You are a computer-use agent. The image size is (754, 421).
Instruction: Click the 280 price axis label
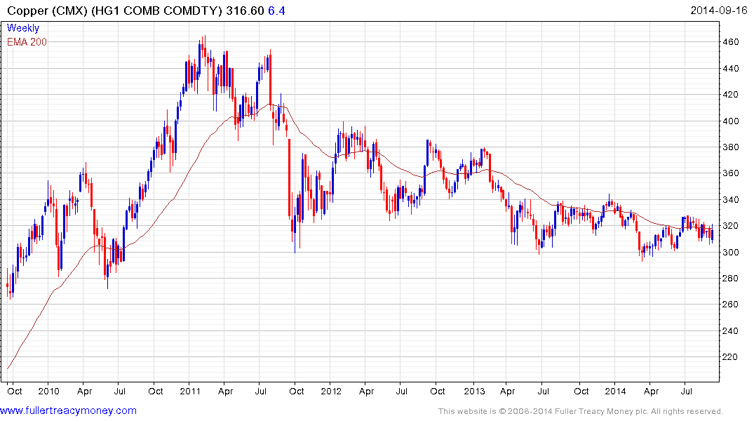[x=730, y=278]
